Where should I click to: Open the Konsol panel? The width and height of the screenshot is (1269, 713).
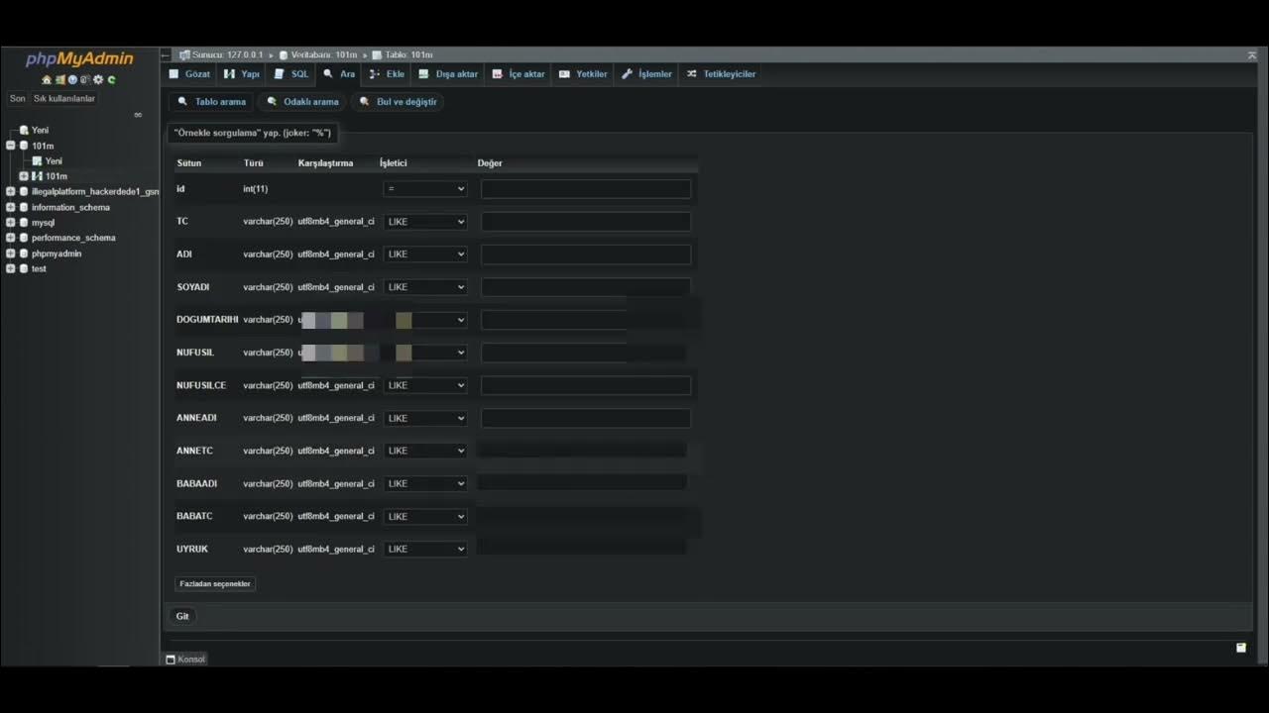point(185,660)
